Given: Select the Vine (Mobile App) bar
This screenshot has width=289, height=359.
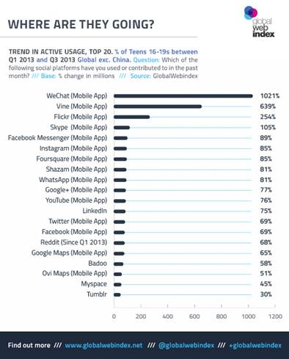Looking at the screenshot, I should tap(158, 106).
